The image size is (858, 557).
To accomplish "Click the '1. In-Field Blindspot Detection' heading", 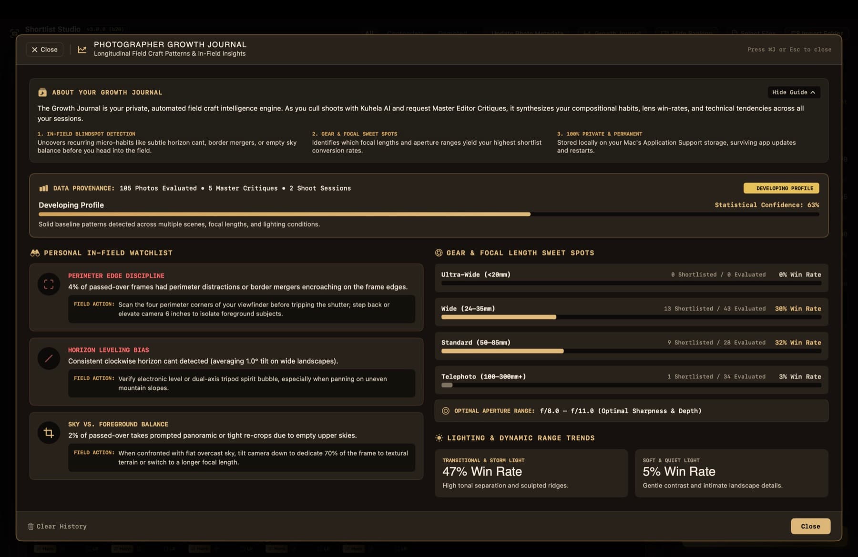I will point(86,134).
